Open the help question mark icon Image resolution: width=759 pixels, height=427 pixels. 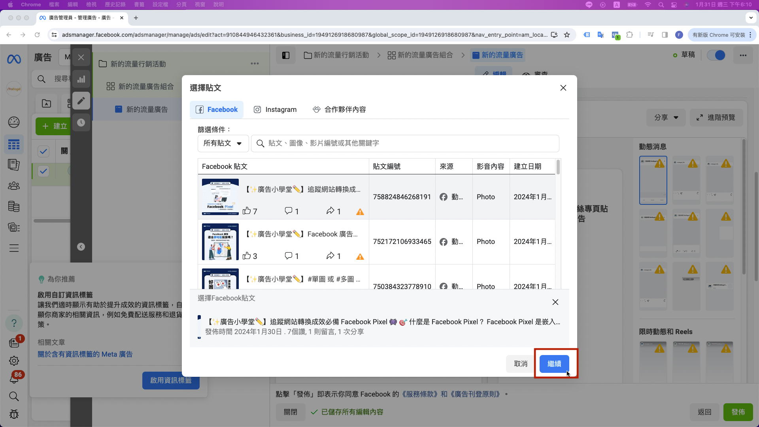pos(14,323)
